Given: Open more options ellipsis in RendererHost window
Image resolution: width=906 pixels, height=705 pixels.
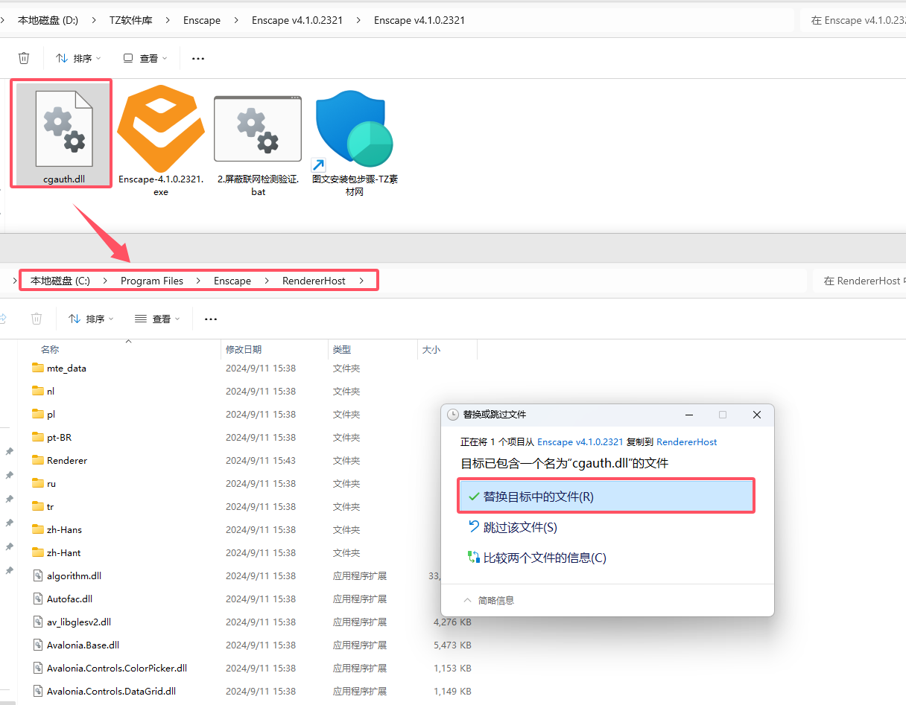Looking at the screenshot, I should 211,319.
